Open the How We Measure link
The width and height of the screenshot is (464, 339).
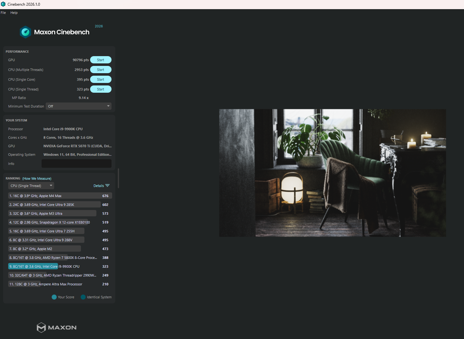[x=37, y=178]
